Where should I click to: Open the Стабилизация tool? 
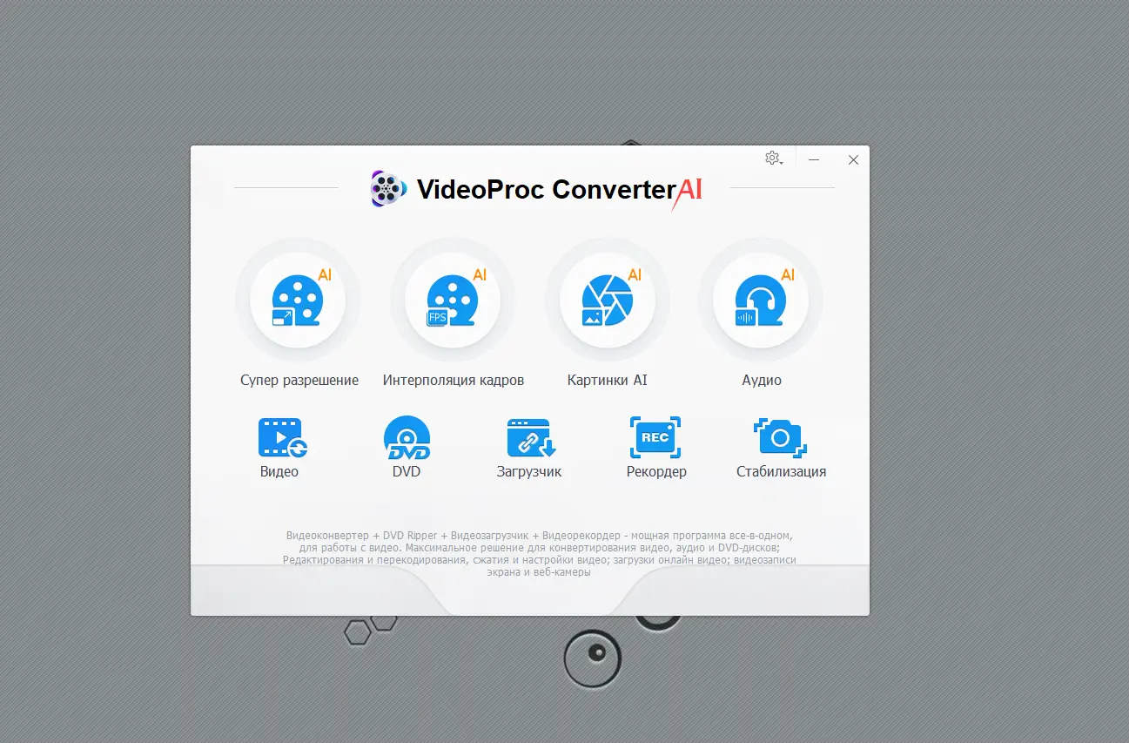coord(781,448)
